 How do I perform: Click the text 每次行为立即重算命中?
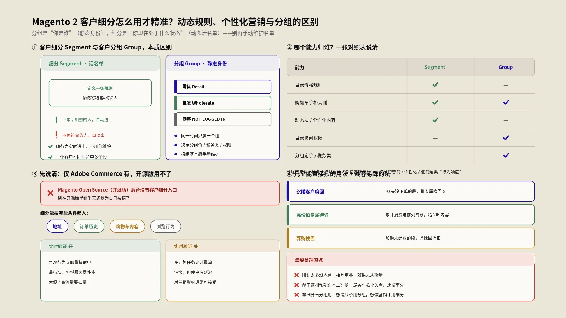70,263
